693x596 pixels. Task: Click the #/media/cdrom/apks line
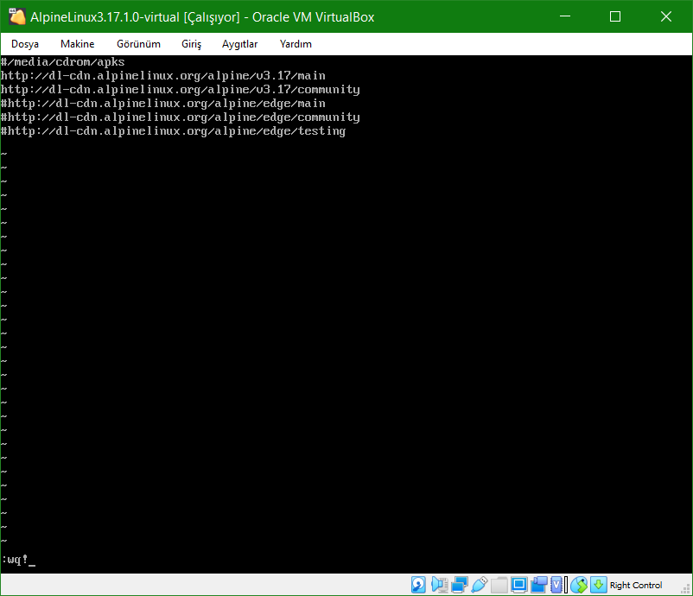click(x=63, y=62)
